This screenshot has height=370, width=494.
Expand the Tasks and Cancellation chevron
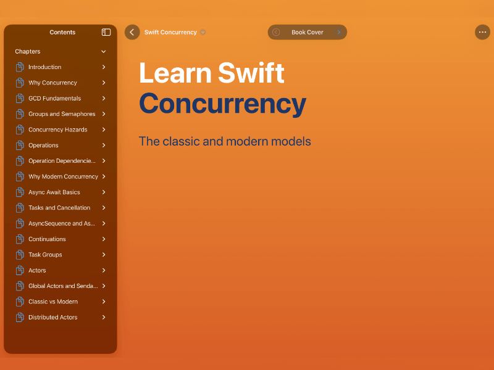pos(104,208)
